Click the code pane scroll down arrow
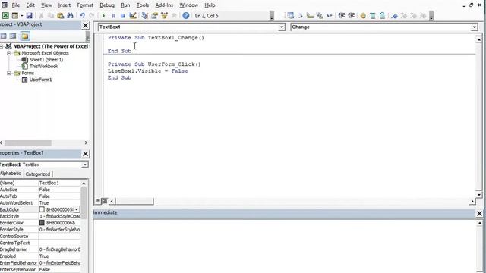Image resolution: width=486 pixels, height=273 pixels. (x=479, y=195)
